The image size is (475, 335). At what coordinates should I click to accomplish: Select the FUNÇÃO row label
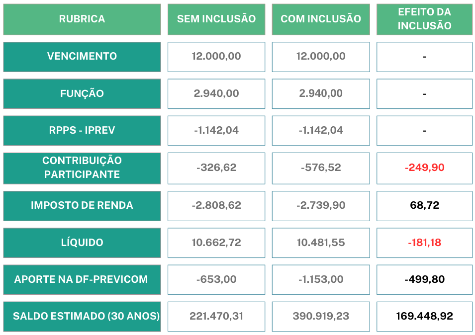pyautogui.click(x=82, y=93)
